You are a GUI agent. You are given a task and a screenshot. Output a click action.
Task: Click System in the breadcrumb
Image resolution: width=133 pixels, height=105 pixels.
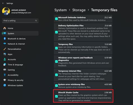point(61,10)
